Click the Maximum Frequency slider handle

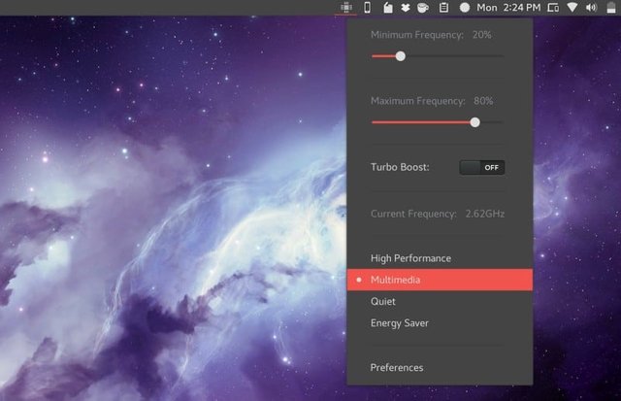[x=474, y=122]
